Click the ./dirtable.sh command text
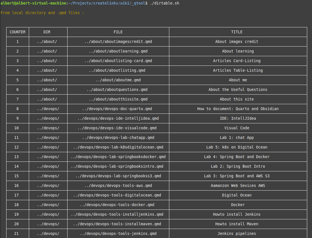This screenshot has height=238, width=312. [164, 3]
